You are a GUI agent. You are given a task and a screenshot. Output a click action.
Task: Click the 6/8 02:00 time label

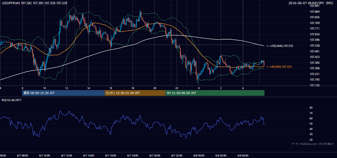(x=221, y=155)
